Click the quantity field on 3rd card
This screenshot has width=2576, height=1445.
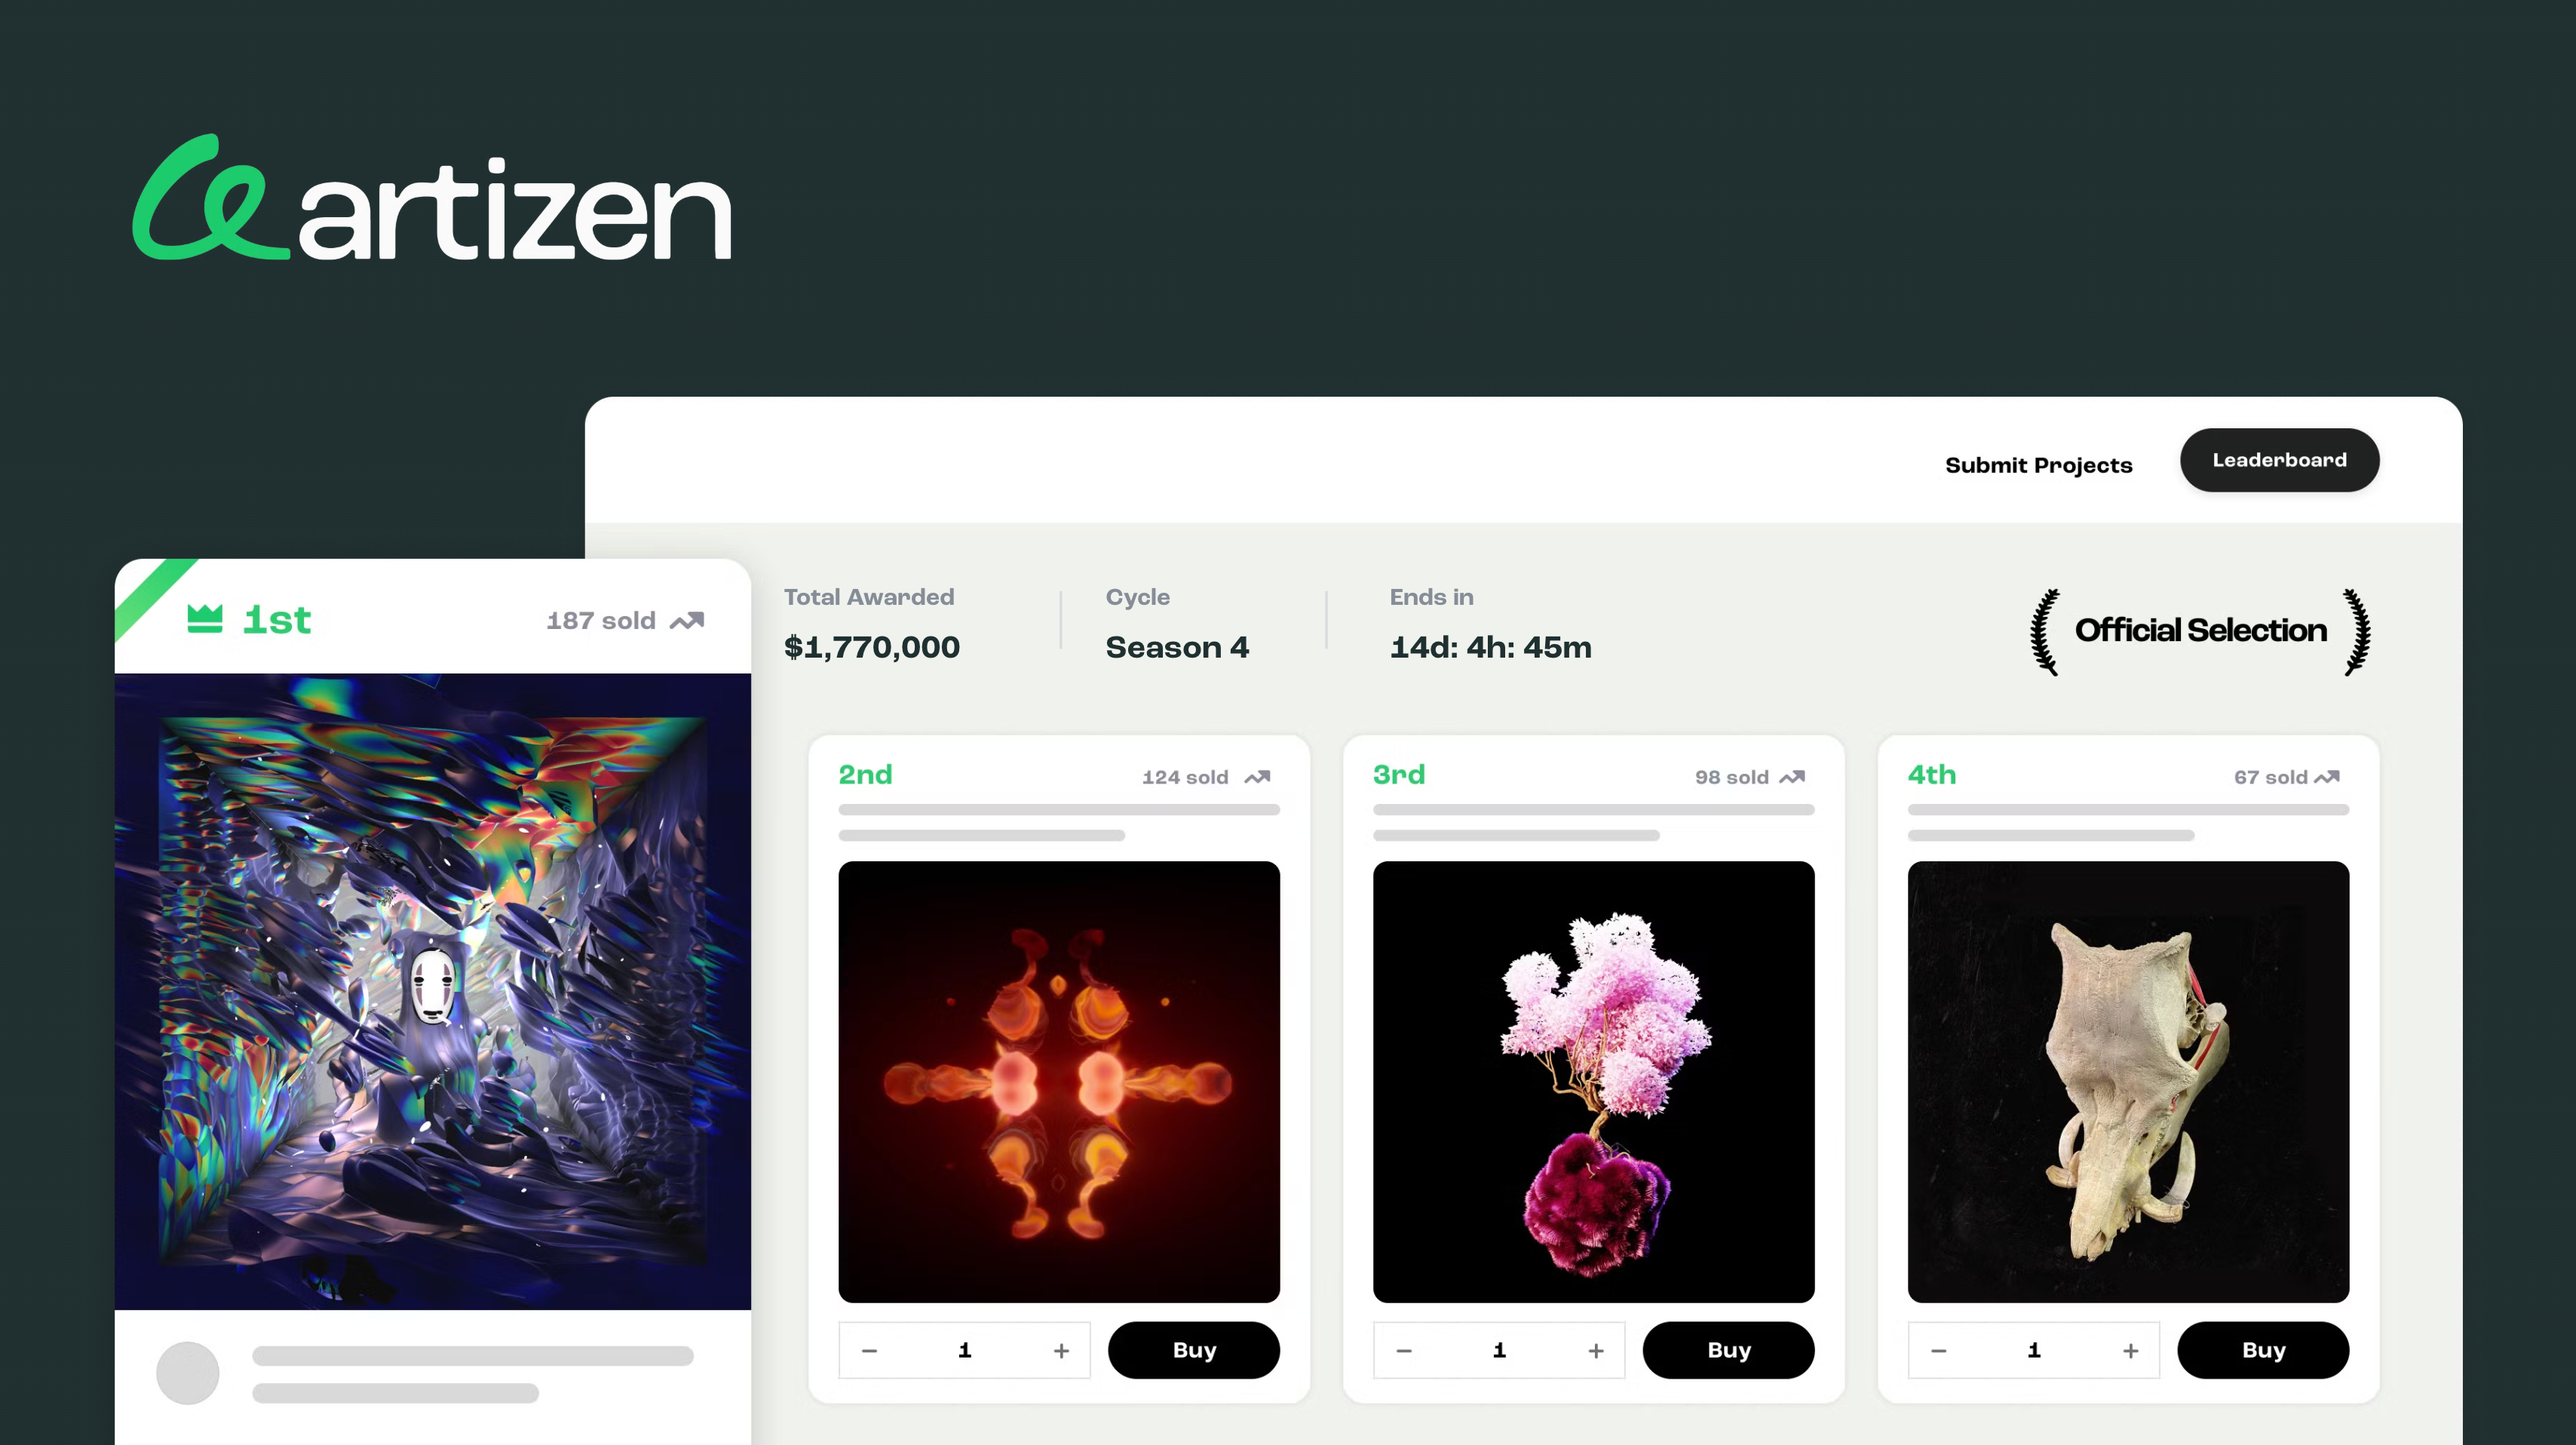(x=1499, y=1350)
